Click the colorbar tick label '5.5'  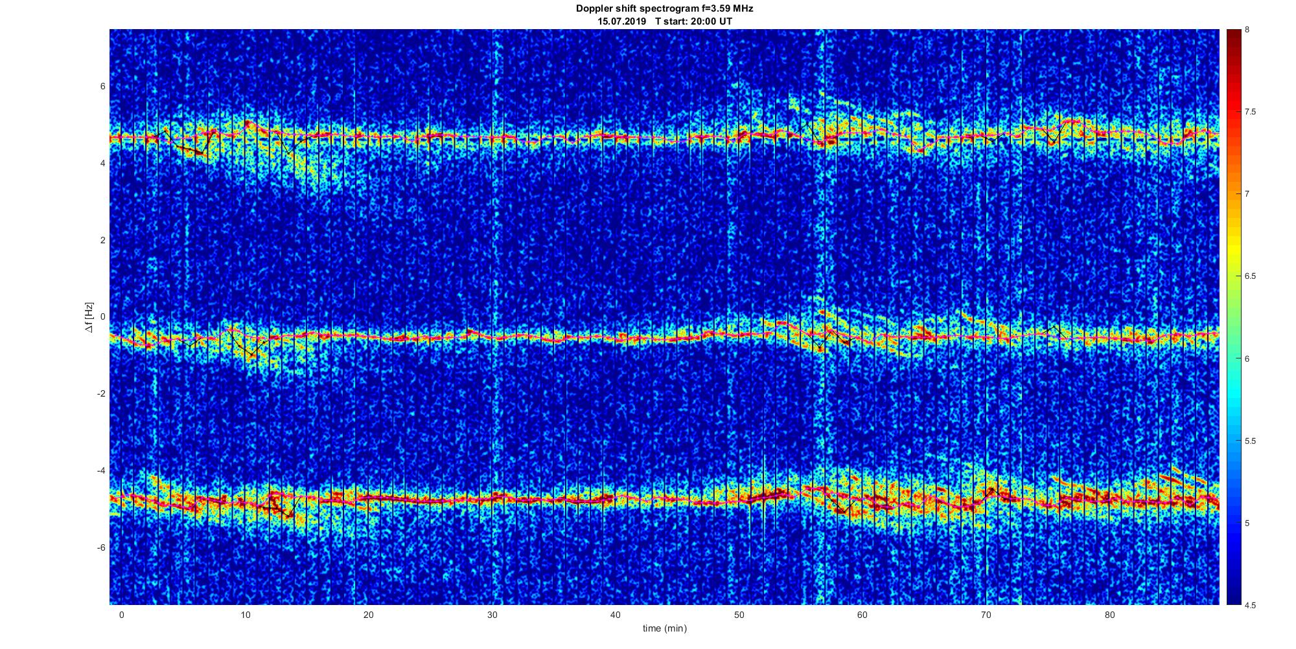tap(1250, 441)
